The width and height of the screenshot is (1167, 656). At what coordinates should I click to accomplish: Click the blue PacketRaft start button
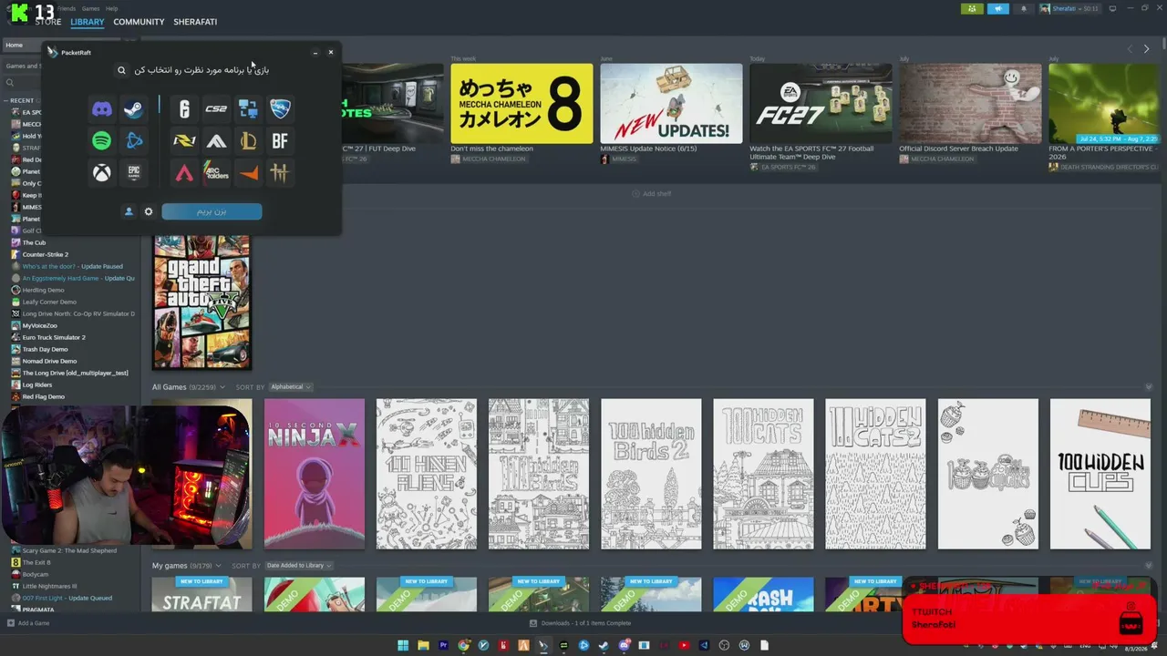pyautogui.click(x=212, y=211)
